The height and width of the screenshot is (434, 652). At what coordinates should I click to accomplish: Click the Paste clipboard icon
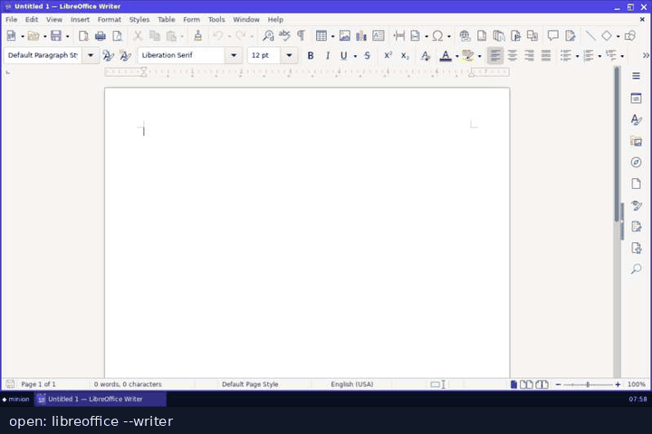click(x=171, y=36)
